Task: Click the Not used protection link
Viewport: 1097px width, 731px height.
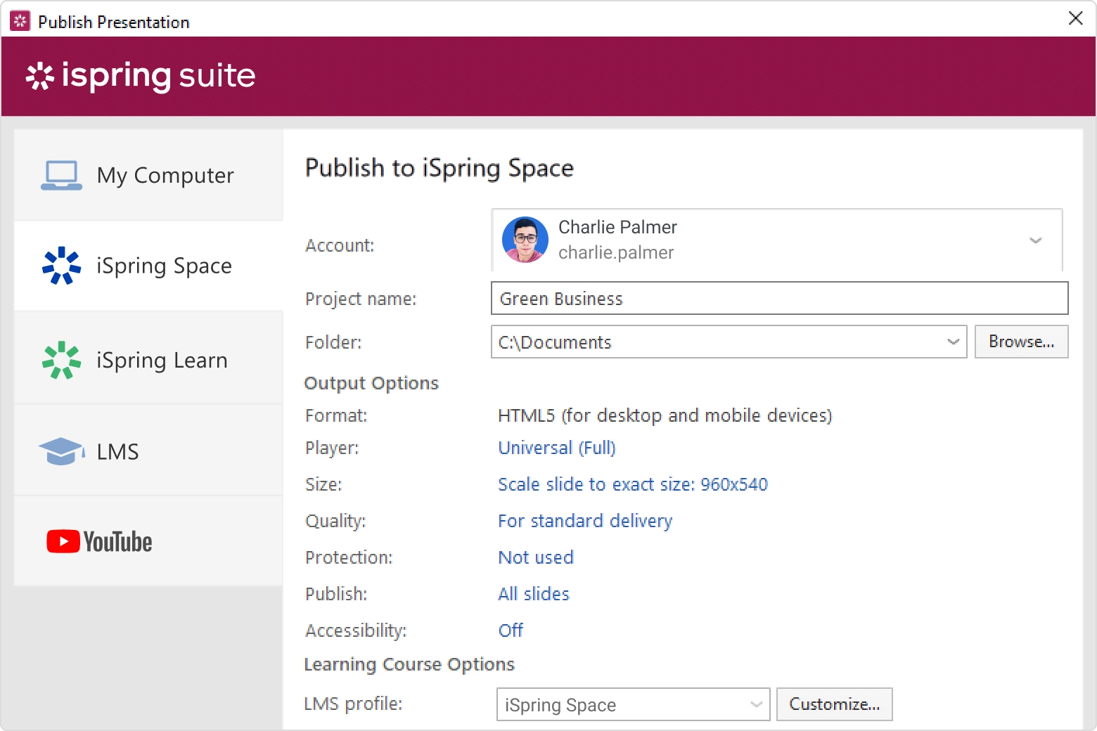Action: 536,557
